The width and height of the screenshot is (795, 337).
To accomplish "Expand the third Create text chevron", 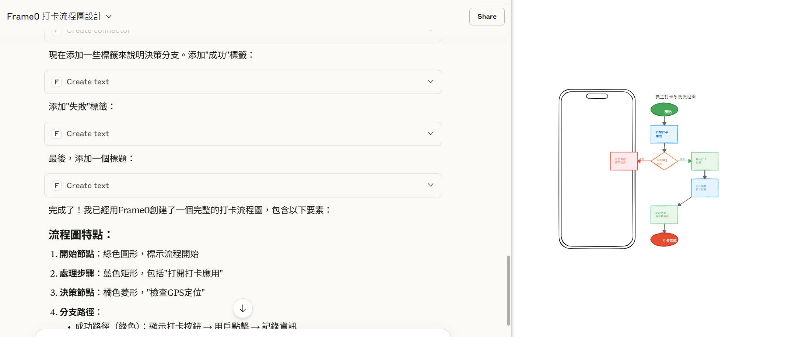I will click(x=430, y=185).
